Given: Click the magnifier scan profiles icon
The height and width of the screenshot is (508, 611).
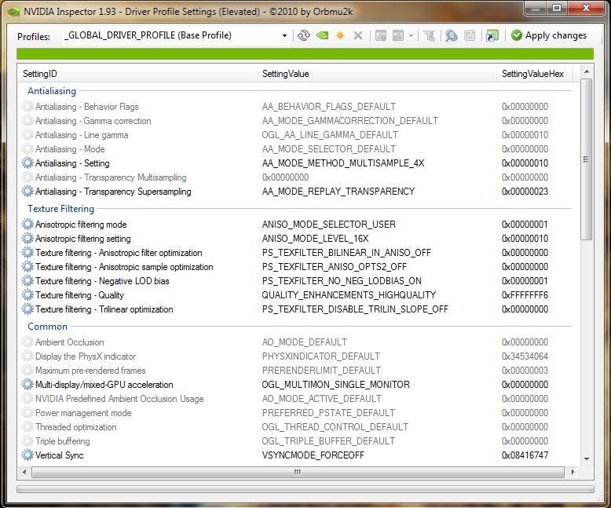Looking at the screenshot, I should tap(452, 36).
